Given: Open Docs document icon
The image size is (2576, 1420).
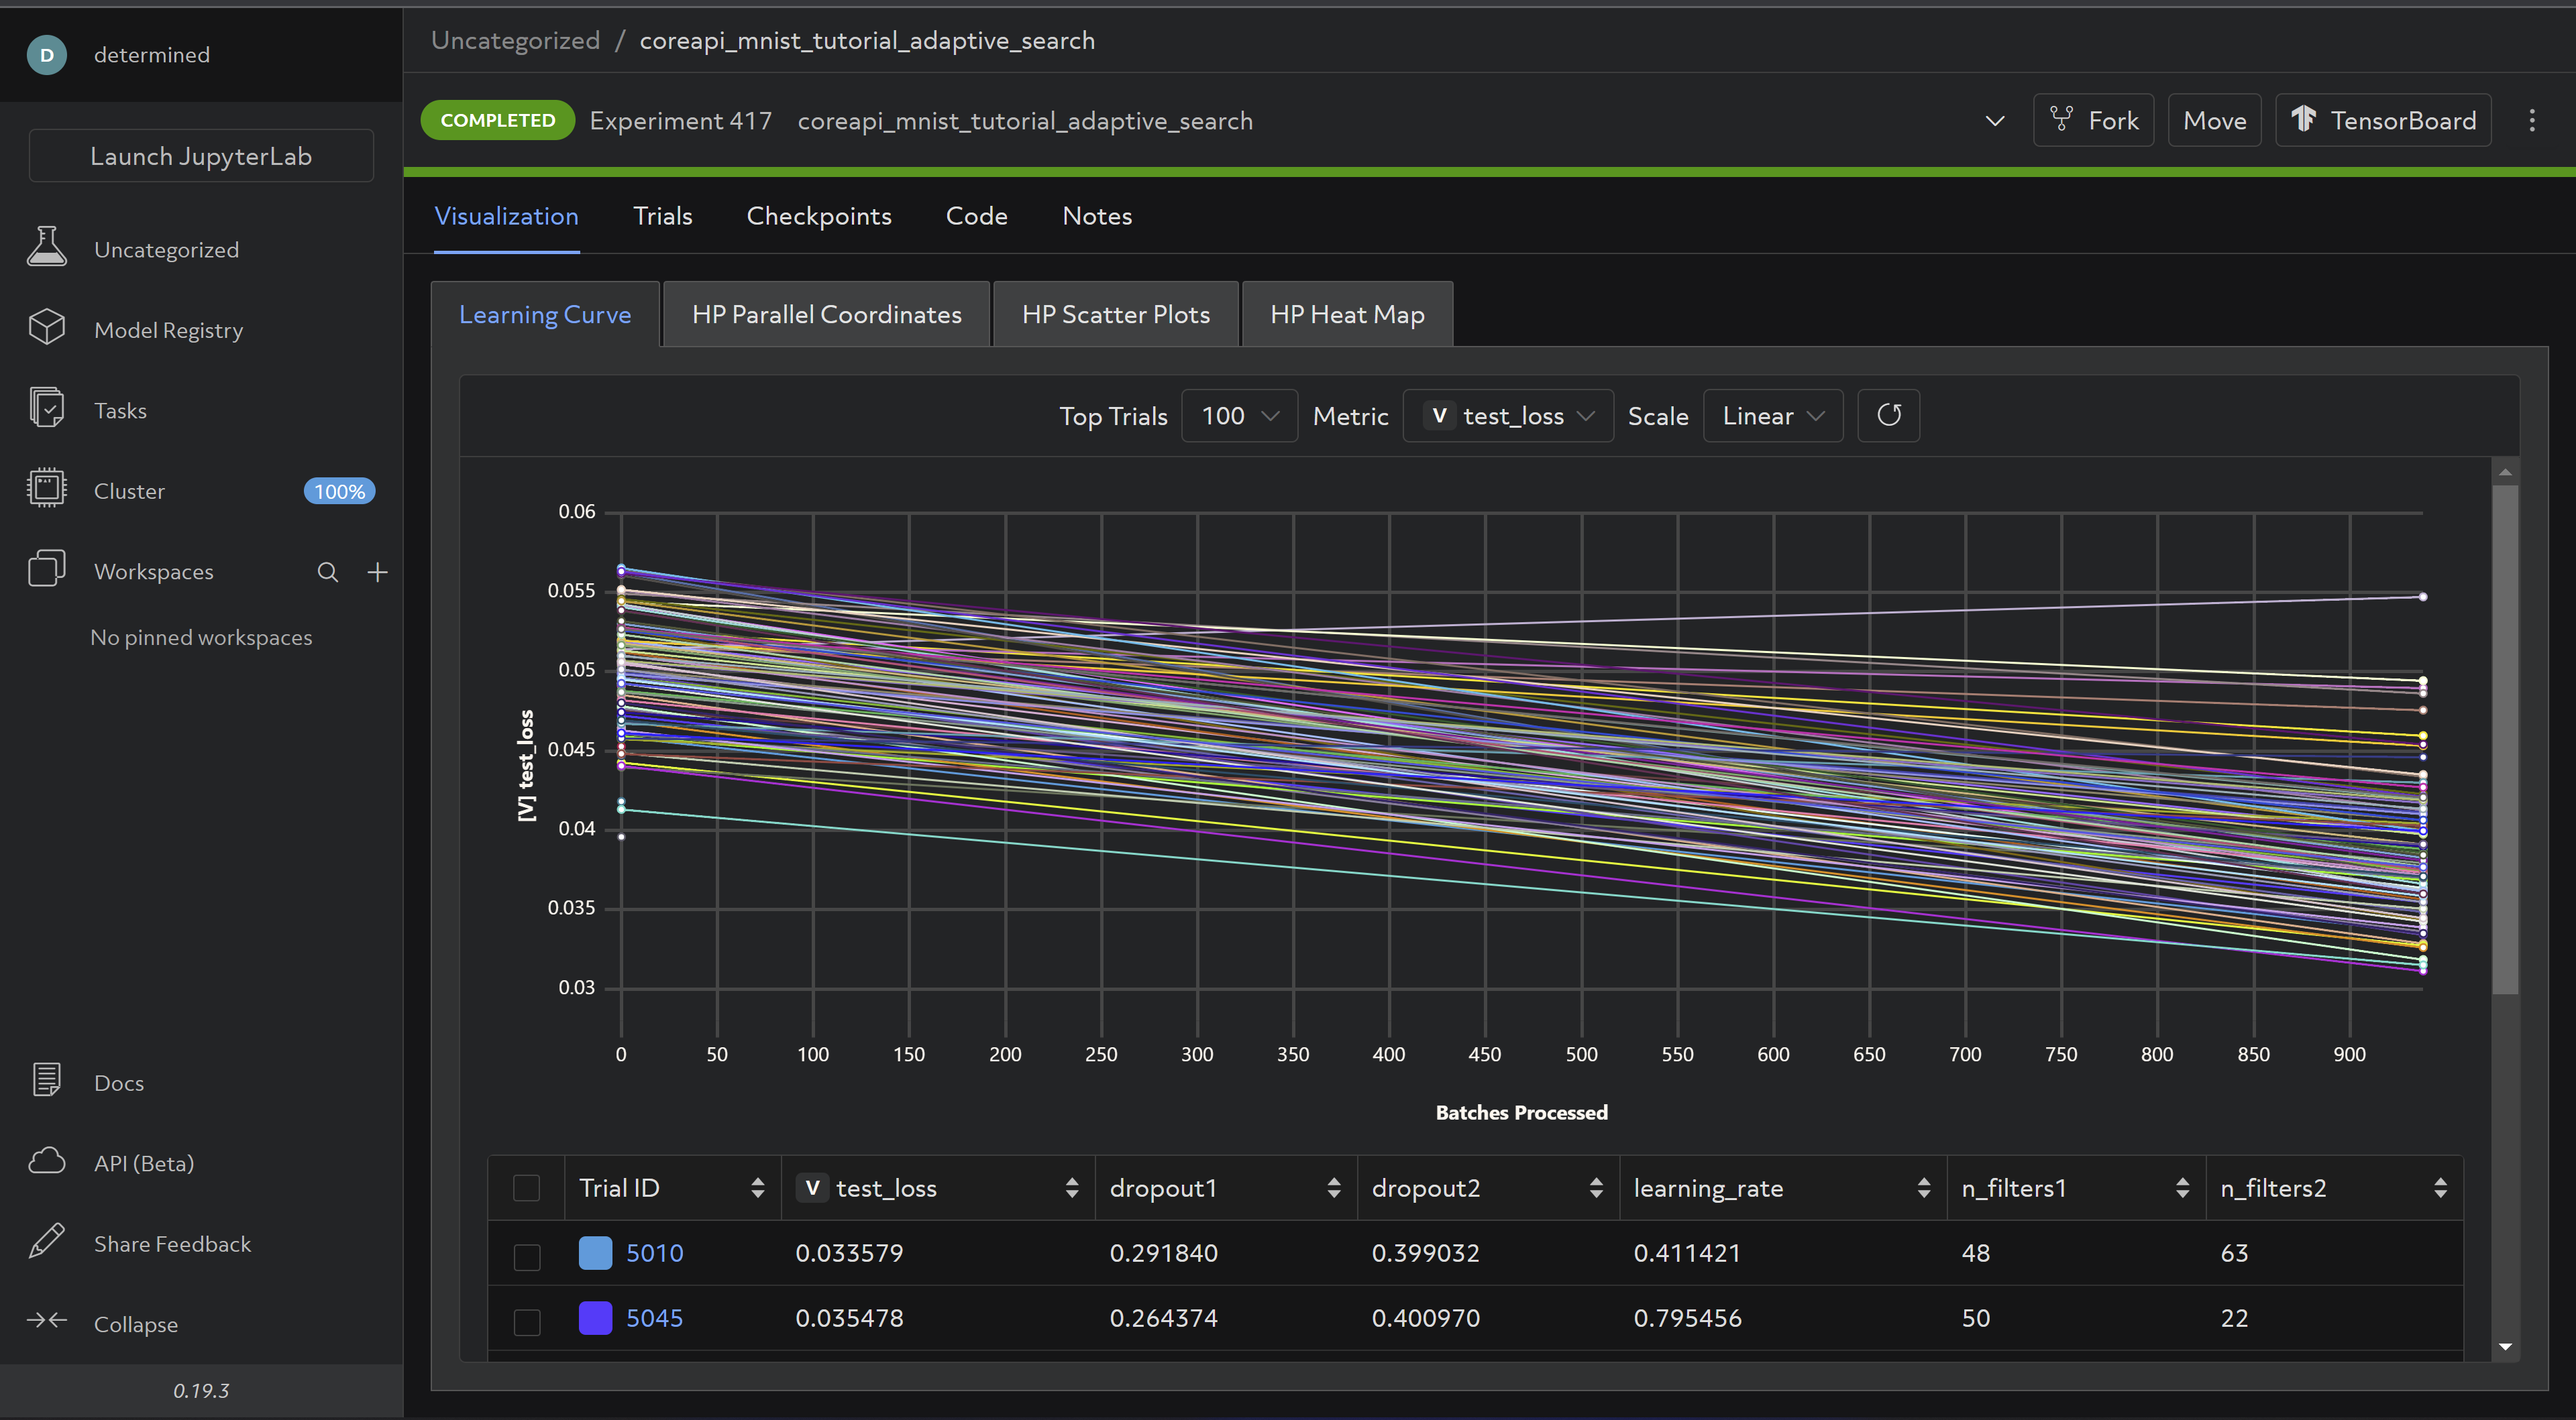Looking at the screenshot, I should tap(46, 1080).
